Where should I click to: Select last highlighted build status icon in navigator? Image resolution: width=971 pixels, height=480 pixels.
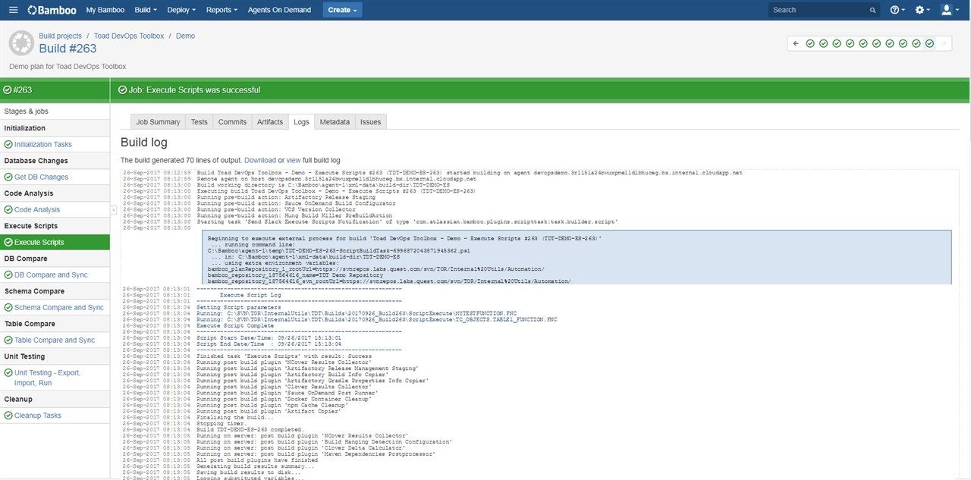pos(930,43)
